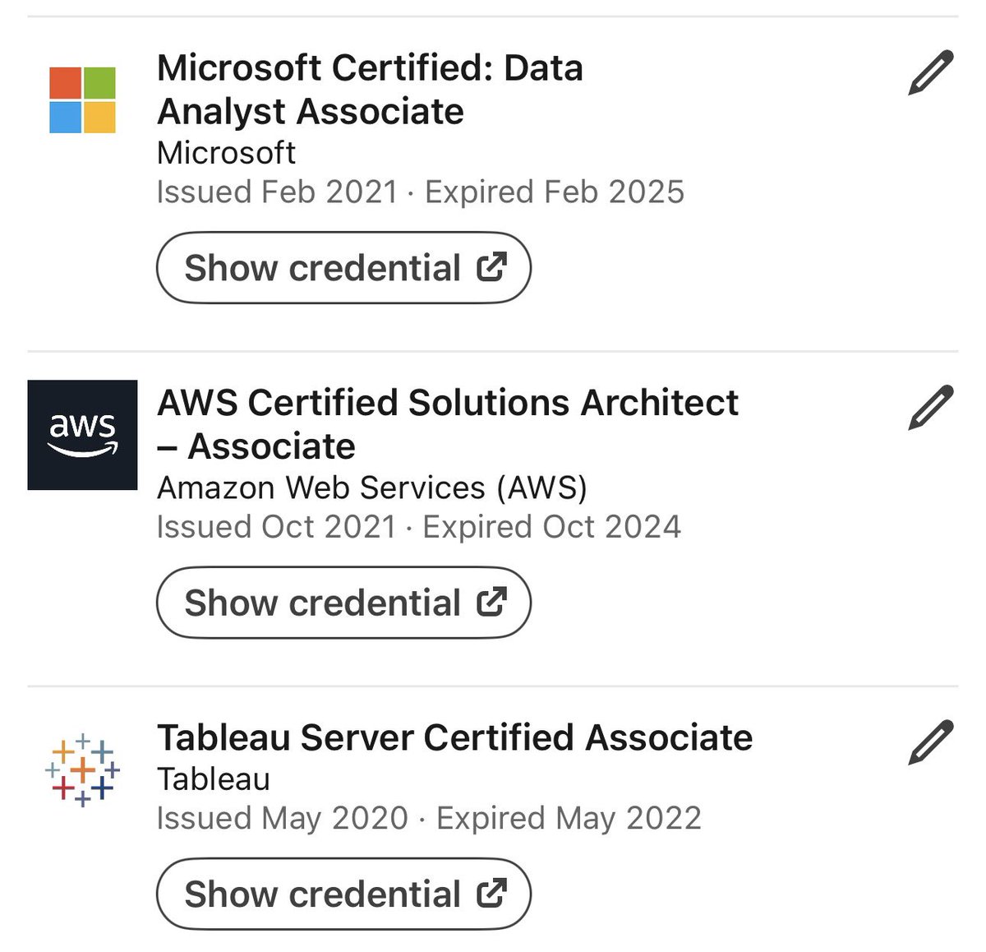This screenshot has height=952, width=986.
Task: Show credential for Microsoft Data Analyst Associate
Action: point(343,268)
